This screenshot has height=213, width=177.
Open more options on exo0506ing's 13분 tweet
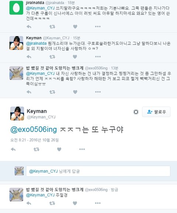pos(98,92)
